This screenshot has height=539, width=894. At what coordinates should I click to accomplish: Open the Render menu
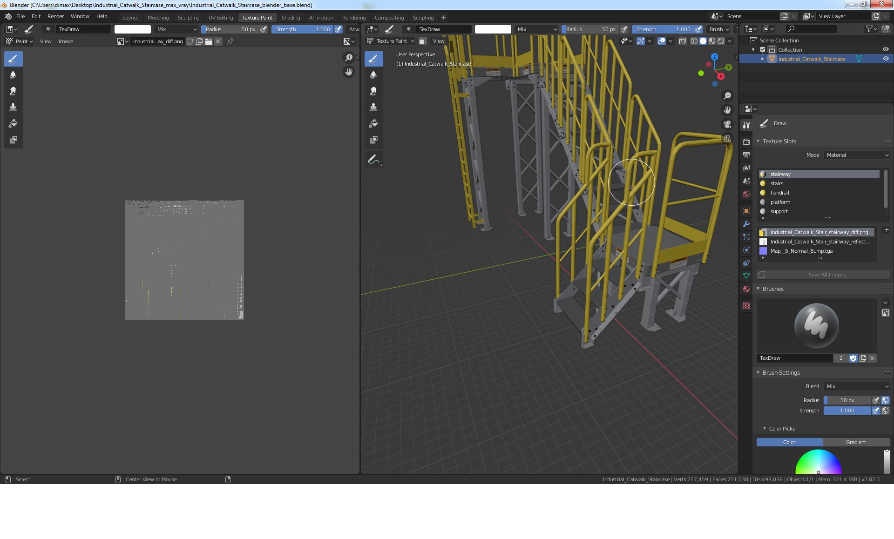coord(55,16)
